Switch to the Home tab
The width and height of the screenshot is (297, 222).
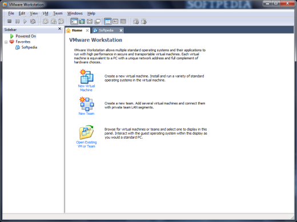pyautogui.click(x=77, y=30)
